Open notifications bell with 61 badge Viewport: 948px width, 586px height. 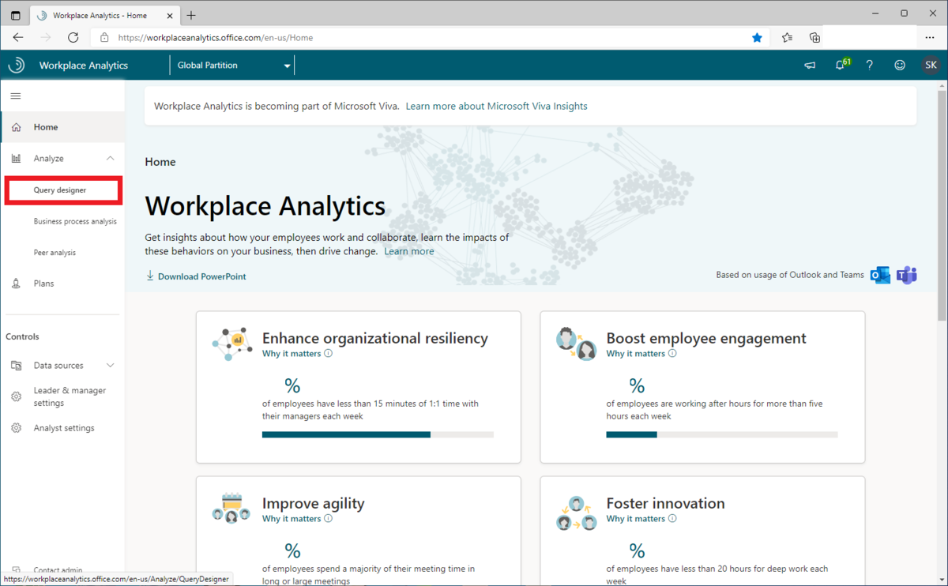[841, 65]
